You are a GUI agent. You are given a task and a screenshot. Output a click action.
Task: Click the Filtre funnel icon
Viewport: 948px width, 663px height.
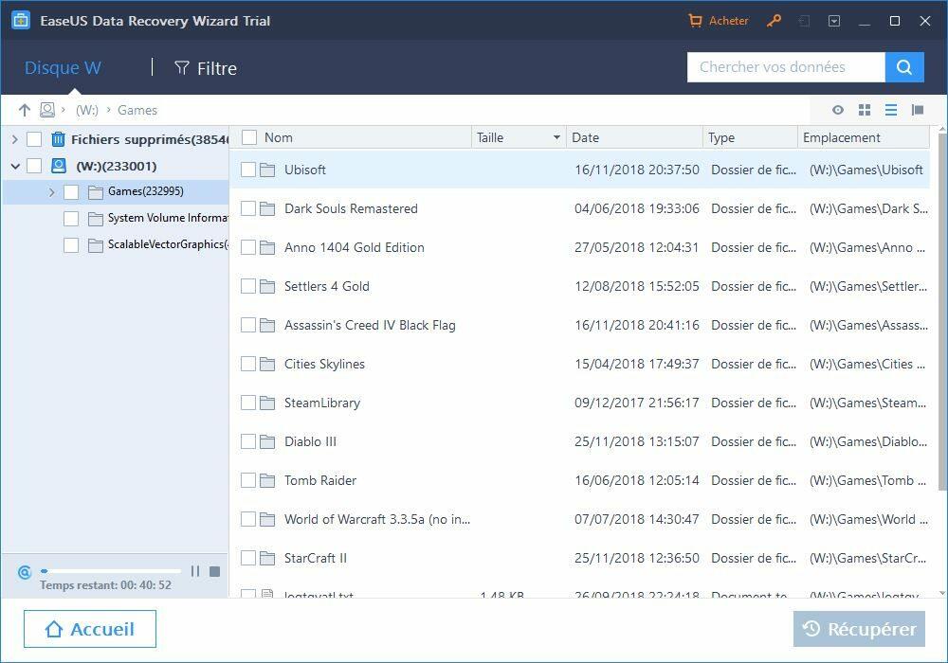(x=181, y=67)
